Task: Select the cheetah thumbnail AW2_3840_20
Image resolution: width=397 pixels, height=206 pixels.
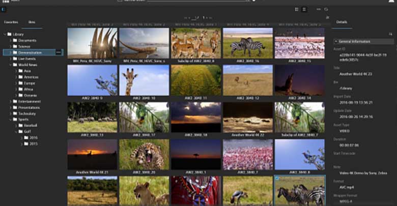Action: [144, 154]
